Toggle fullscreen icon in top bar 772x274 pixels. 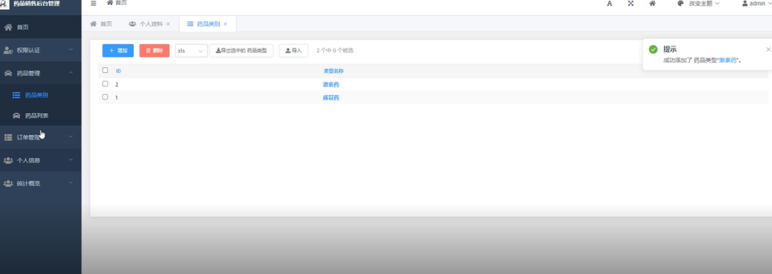click(x=630, y=4)
